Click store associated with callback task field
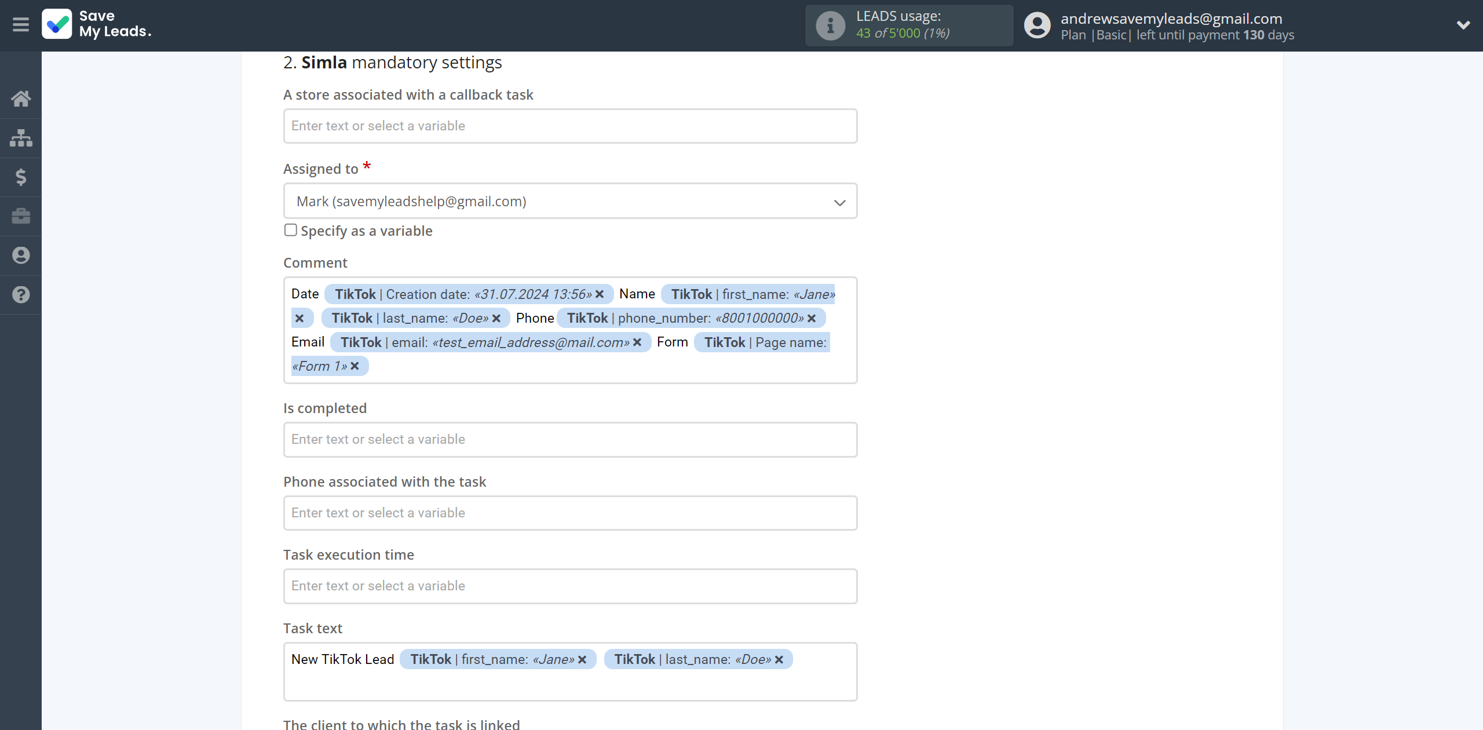Image resolution: width=1483 pixels, height=730 pixels. 570,126
